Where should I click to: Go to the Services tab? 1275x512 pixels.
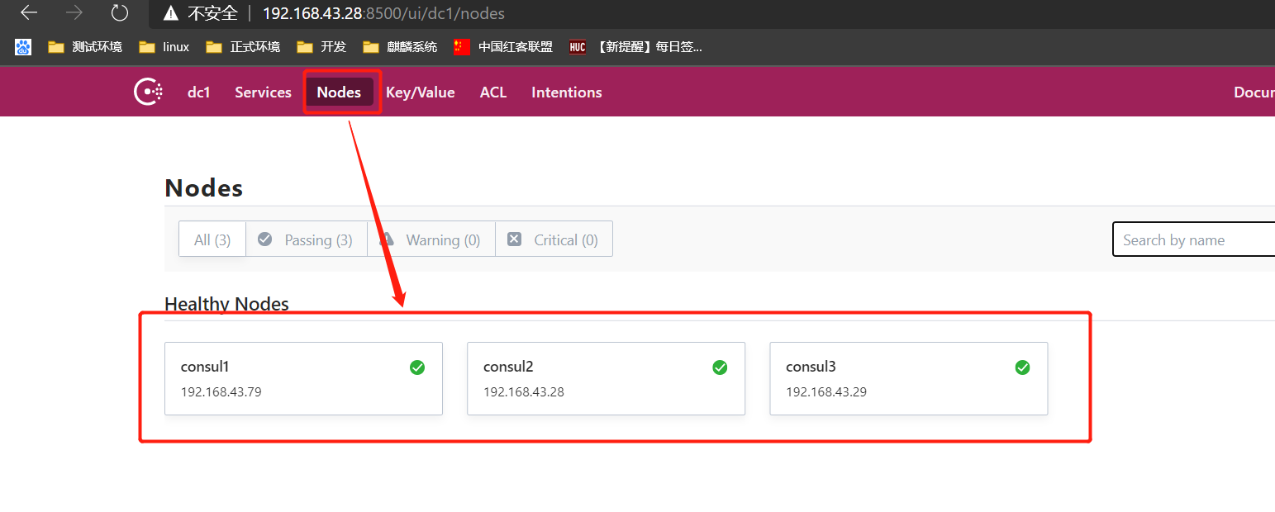click(x=263, y=92)
